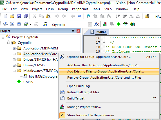Screen dimensions: 161x120
Task: Clear all bookmarks icon
Action: 109,16
